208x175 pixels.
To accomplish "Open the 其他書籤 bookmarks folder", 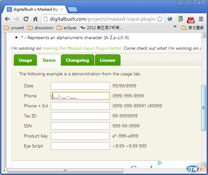I will point(192,28).
